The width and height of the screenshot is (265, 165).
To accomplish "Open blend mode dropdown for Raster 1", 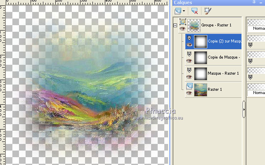I will (x=256, y=93).
